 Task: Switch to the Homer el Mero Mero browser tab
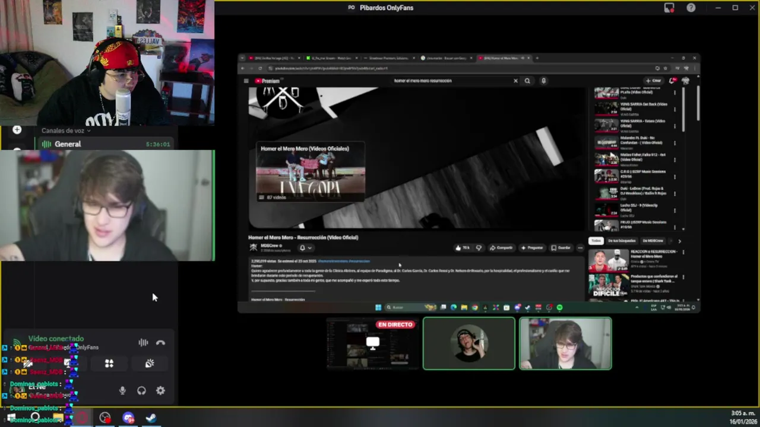pos(504,58)
